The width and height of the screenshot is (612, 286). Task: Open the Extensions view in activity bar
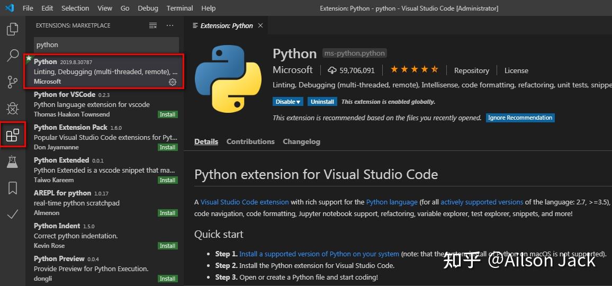tap(13, 135)
